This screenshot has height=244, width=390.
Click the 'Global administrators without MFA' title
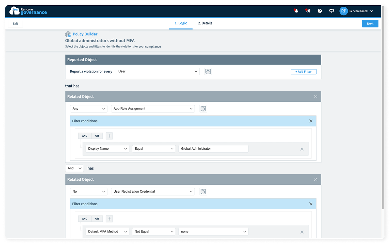pyautogui.click(x=100, y=41)
